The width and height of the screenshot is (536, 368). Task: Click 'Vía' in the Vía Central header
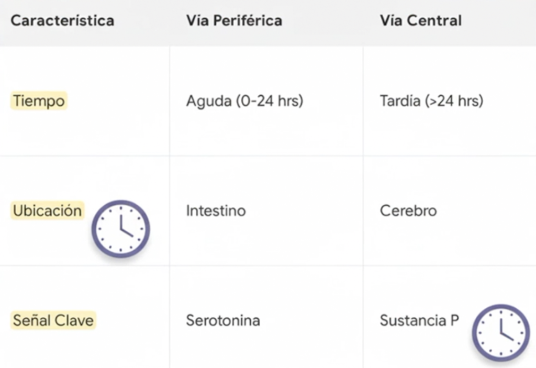[x=392, y=21]
